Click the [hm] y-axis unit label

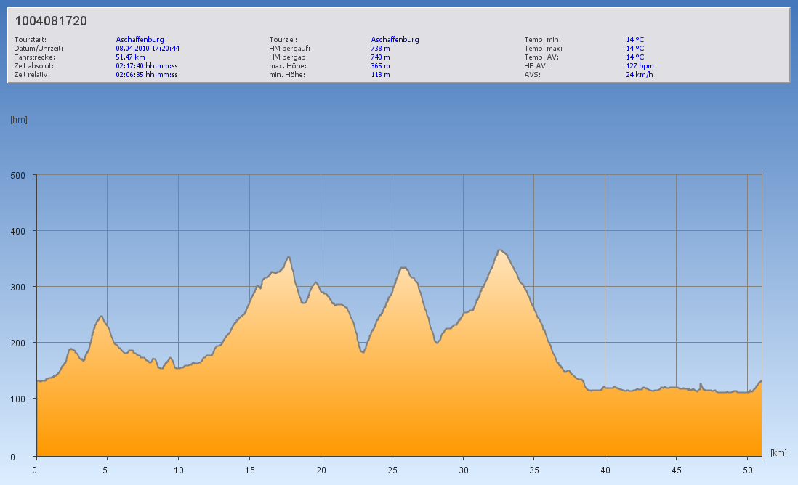[x=19, y=120]
